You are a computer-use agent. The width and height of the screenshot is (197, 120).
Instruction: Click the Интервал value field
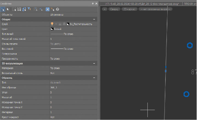[x=74, y=112]
